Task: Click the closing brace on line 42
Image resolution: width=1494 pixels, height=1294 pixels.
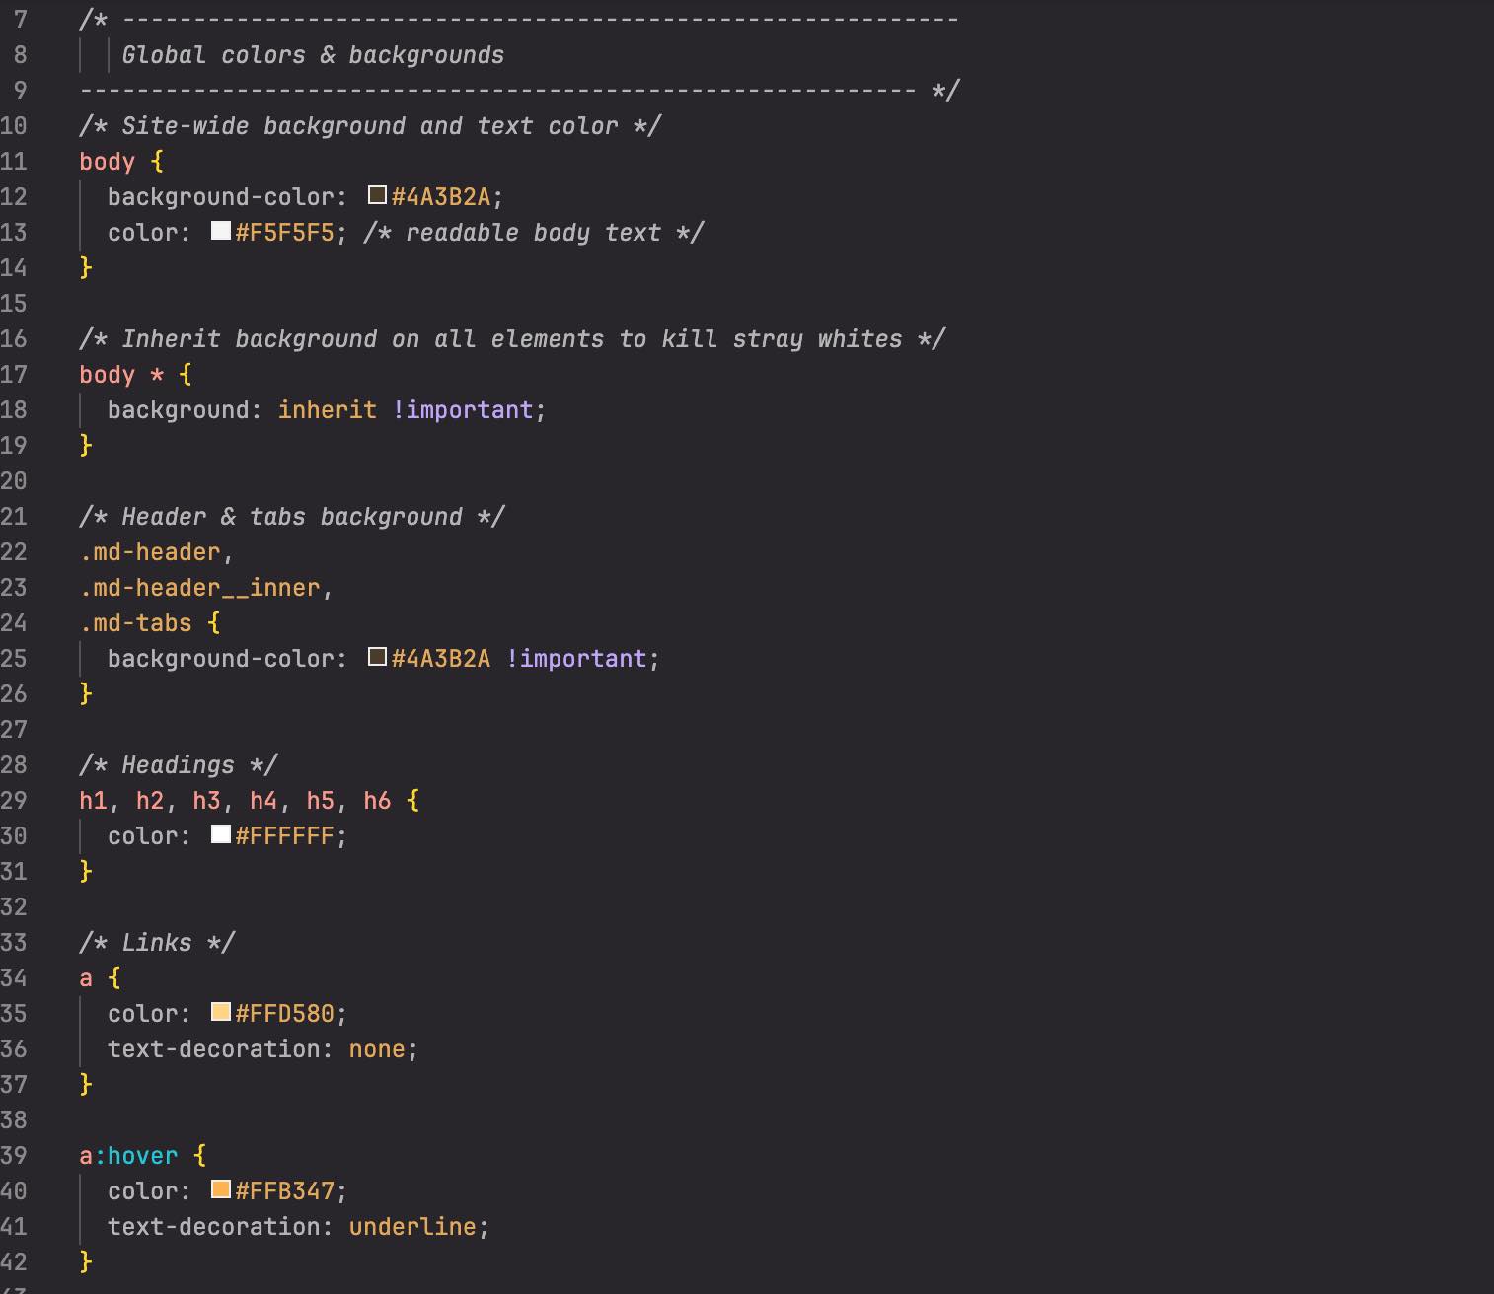Action: [86, 1261]
